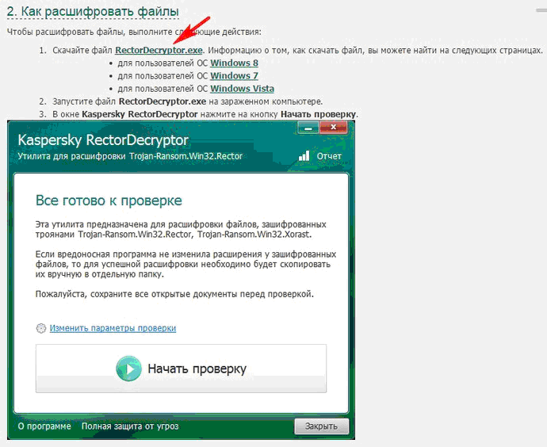547x447 pixels.
Task: Open the Отчет report label
Action: tap(329, 156)
